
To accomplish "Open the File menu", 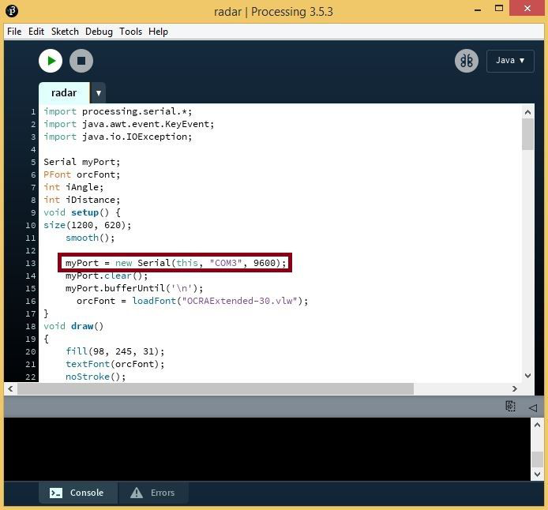I will click(14, 32).
